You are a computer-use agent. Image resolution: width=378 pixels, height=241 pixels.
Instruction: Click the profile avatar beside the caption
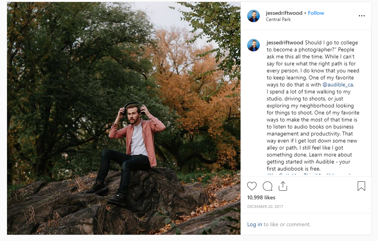pyautogui.click(x=253, y=45)
